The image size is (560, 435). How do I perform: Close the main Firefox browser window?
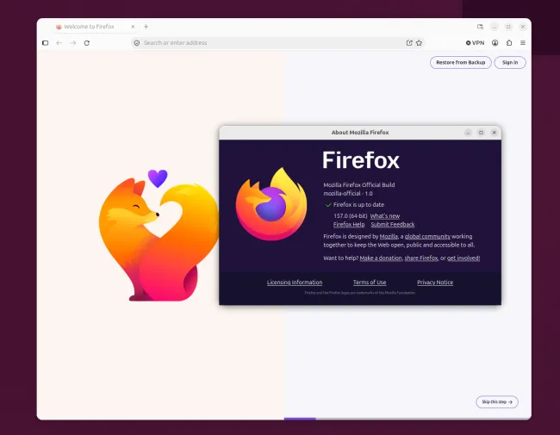(x=523, y=27)
